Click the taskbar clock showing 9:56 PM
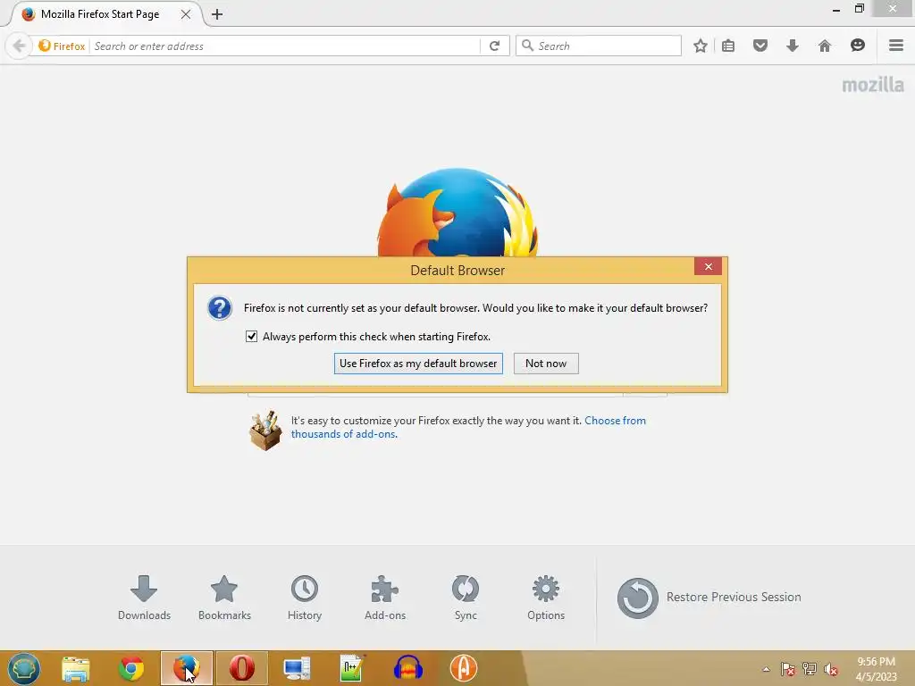 pyautogui.click(x=876, y=668)
